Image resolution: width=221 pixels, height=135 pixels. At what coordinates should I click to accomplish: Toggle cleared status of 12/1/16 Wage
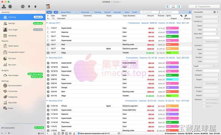[x=48, y=96]
